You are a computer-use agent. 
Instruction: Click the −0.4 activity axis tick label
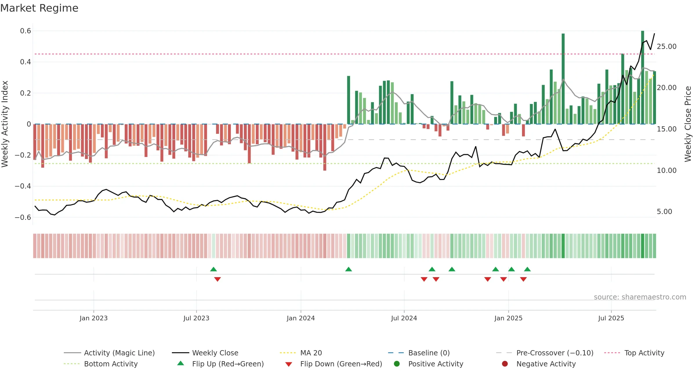point(23,186)
